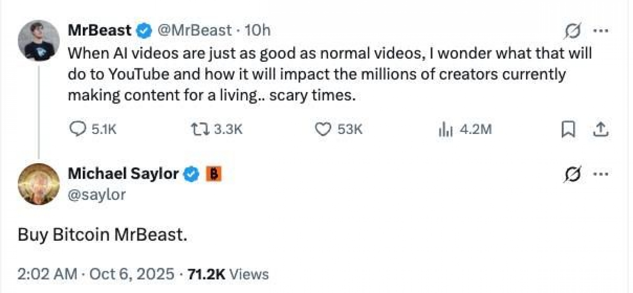Click the Grok icon on Saylor's reply
The image size is (633, 293).
point(572,174)
